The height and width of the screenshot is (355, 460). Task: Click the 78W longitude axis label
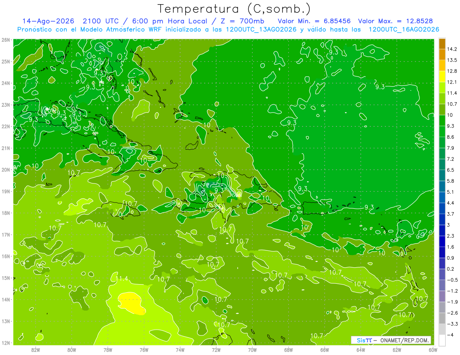pos(108,350)
